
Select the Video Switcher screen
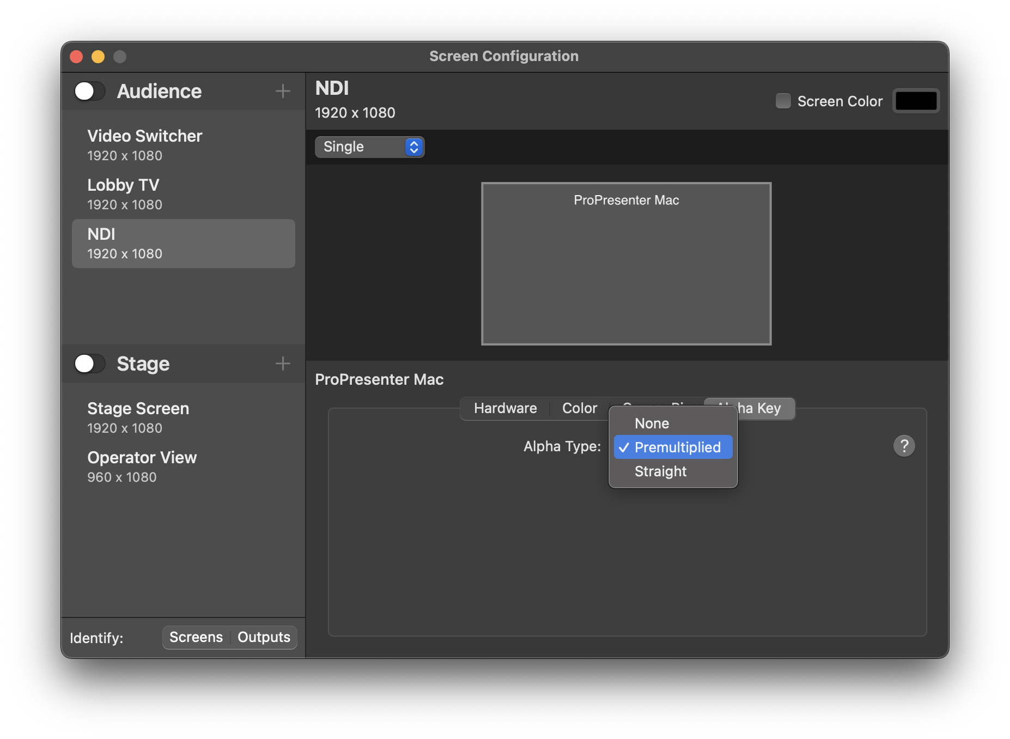[x=184, y=145]
